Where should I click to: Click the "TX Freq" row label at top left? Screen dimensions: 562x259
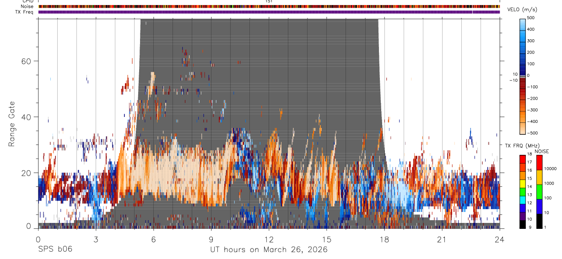(25, 12)
